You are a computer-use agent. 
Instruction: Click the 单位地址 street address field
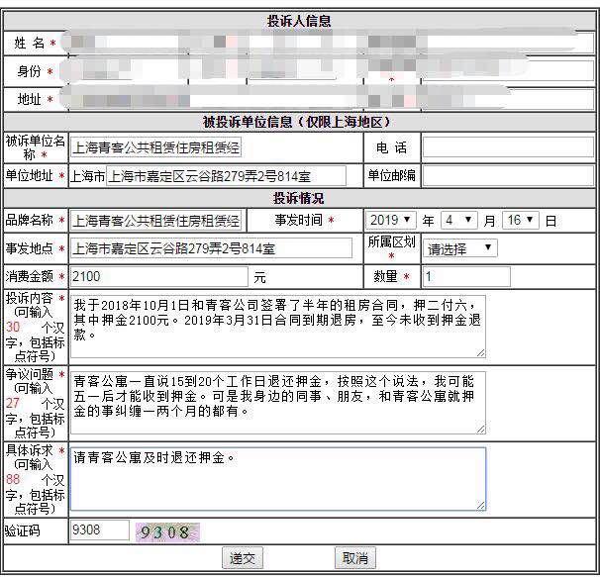[226, 176]
